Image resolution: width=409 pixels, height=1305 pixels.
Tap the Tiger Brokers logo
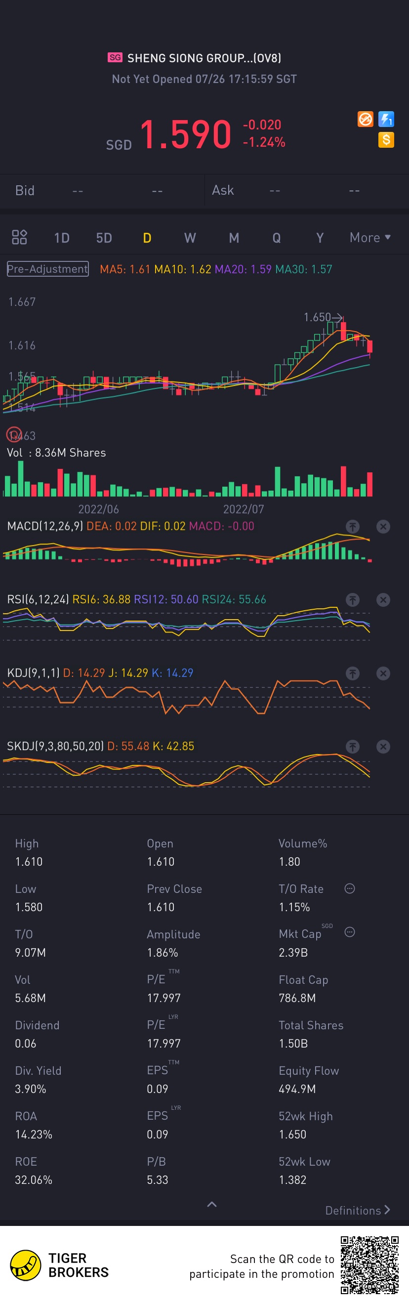pyautogui.click(x=59, y=1265)
